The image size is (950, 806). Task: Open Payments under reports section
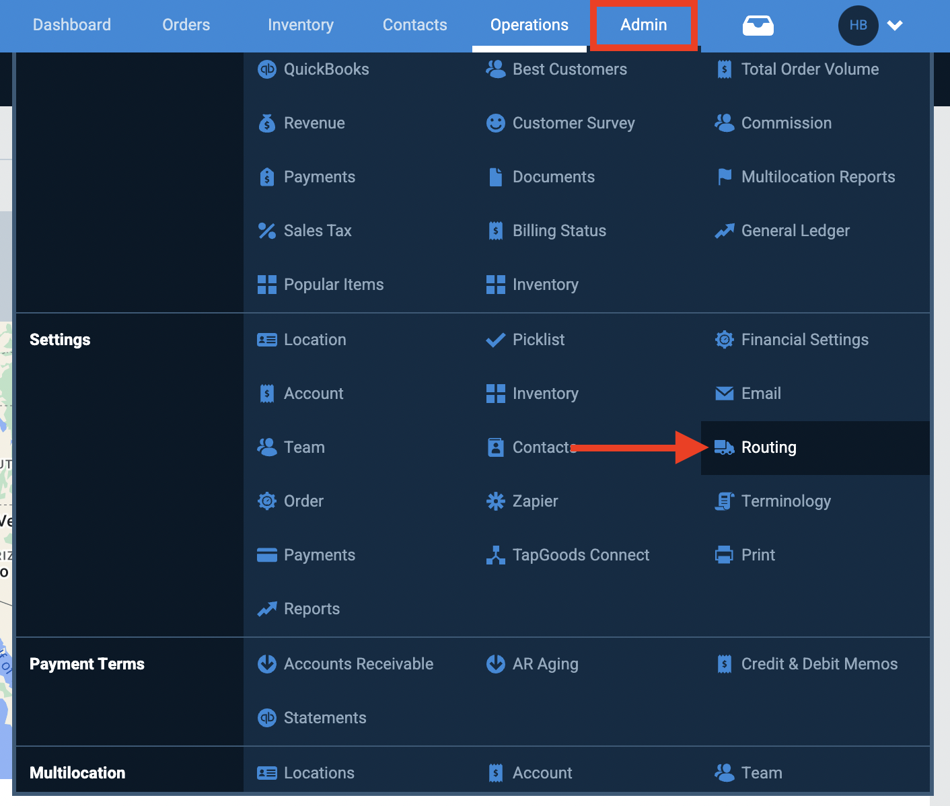[x=320, y=177]
